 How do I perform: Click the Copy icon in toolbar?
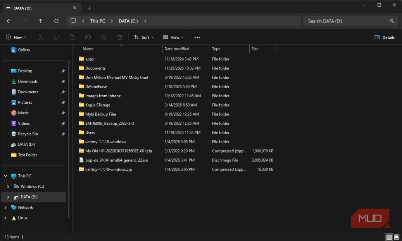point(56,37)
